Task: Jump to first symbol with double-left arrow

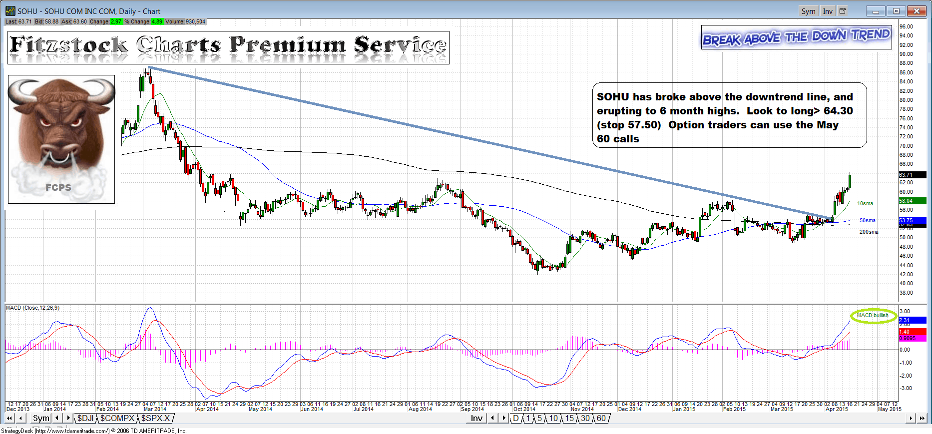Action: [9, 419]
